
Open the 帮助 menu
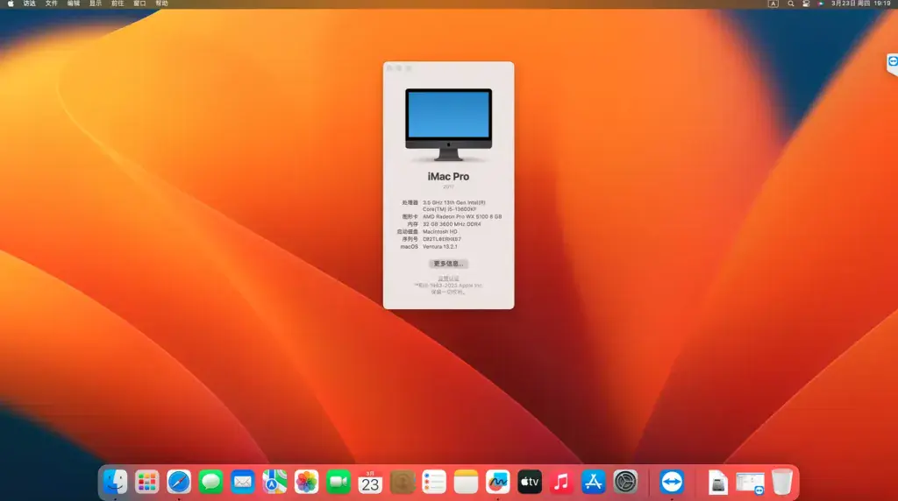coord(161,4)
